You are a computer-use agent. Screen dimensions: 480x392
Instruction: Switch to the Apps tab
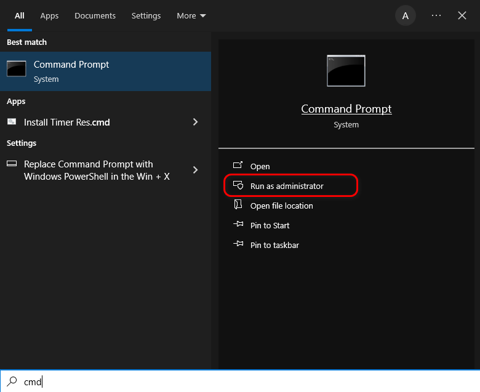(x=49, y=15)
